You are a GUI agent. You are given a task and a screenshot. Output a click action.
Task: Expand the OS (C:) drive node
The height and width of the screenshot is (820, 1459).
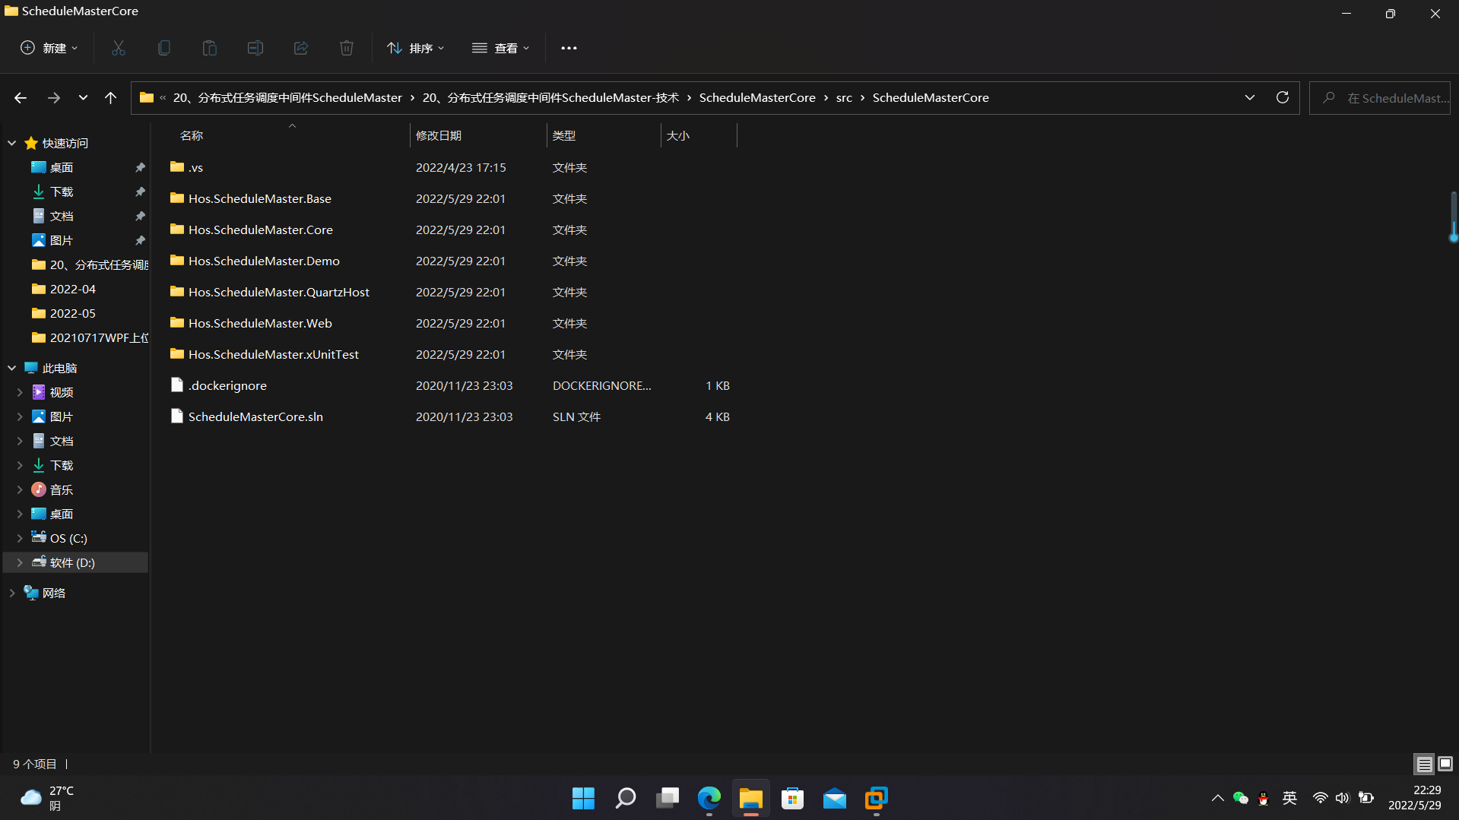(20, 538)
